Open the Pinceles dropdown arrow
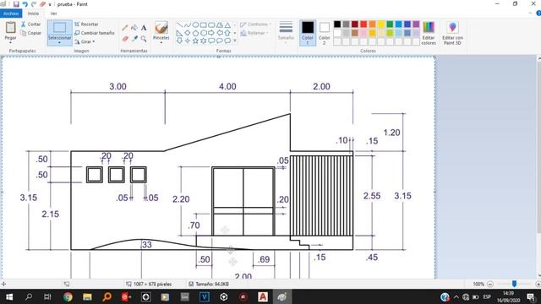The image size is (541, 304). point(161,42)
